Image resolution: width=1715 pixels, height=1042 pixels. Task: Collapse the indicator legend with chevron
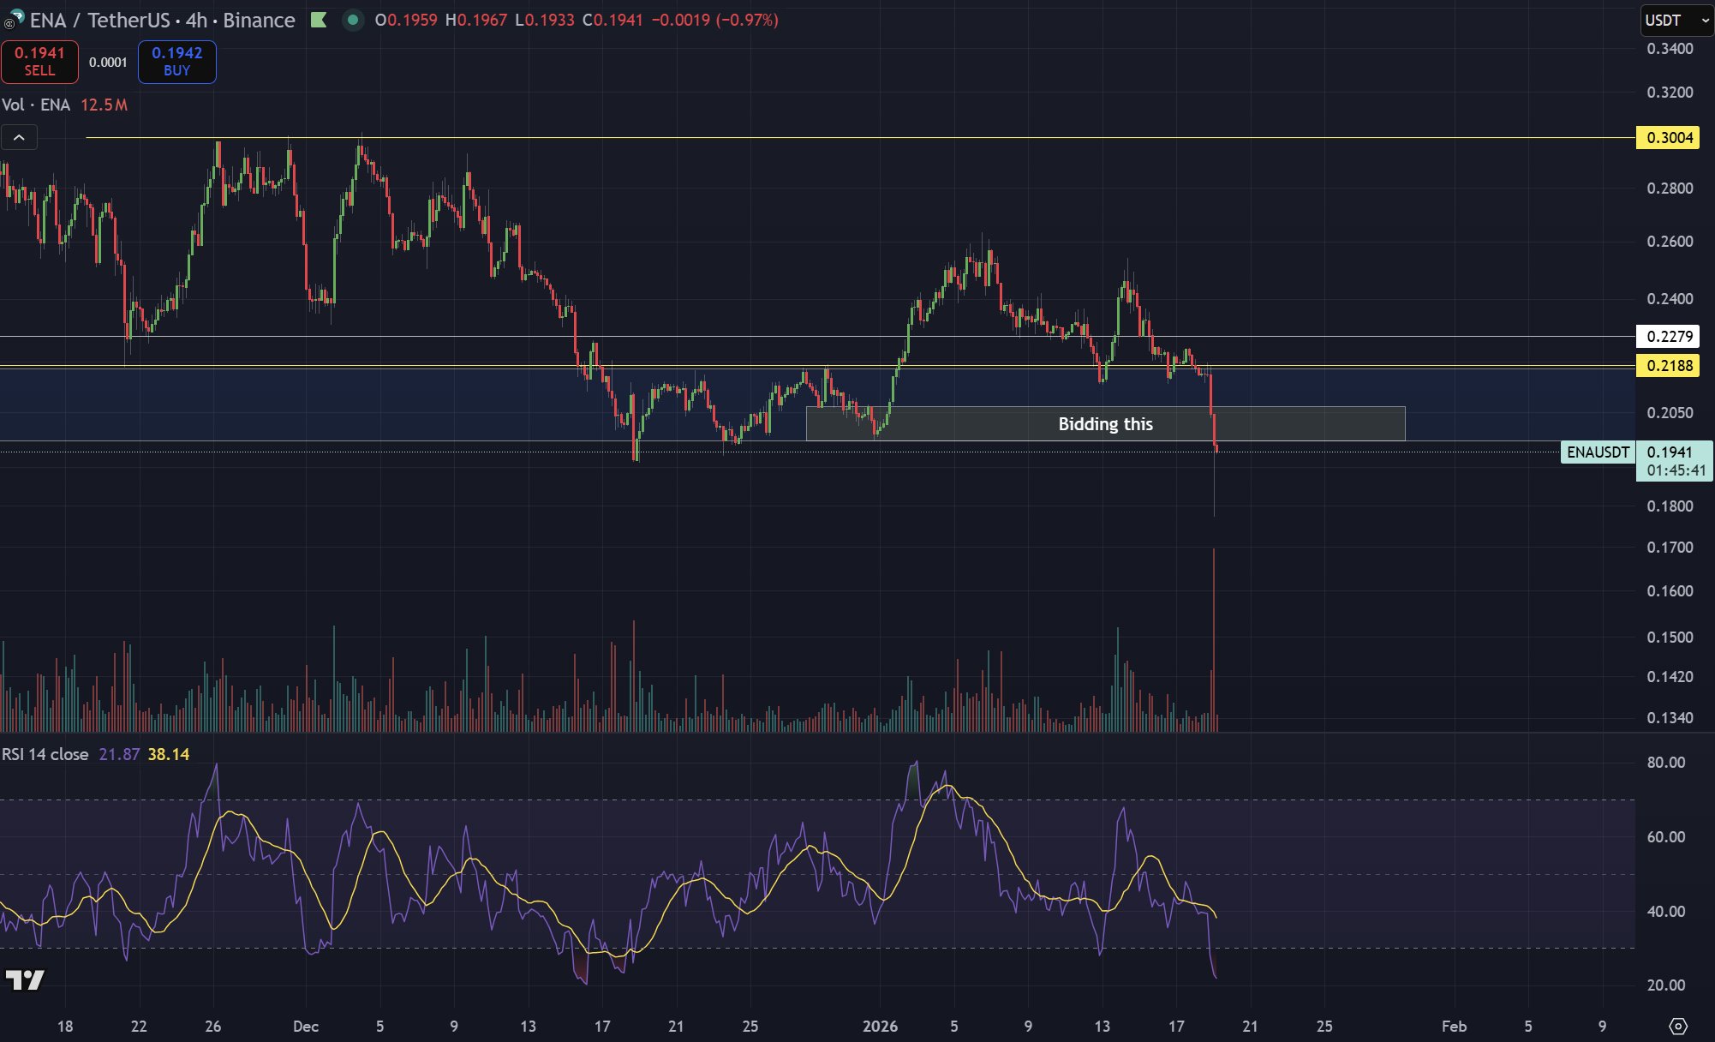click(x=19, y=137)
